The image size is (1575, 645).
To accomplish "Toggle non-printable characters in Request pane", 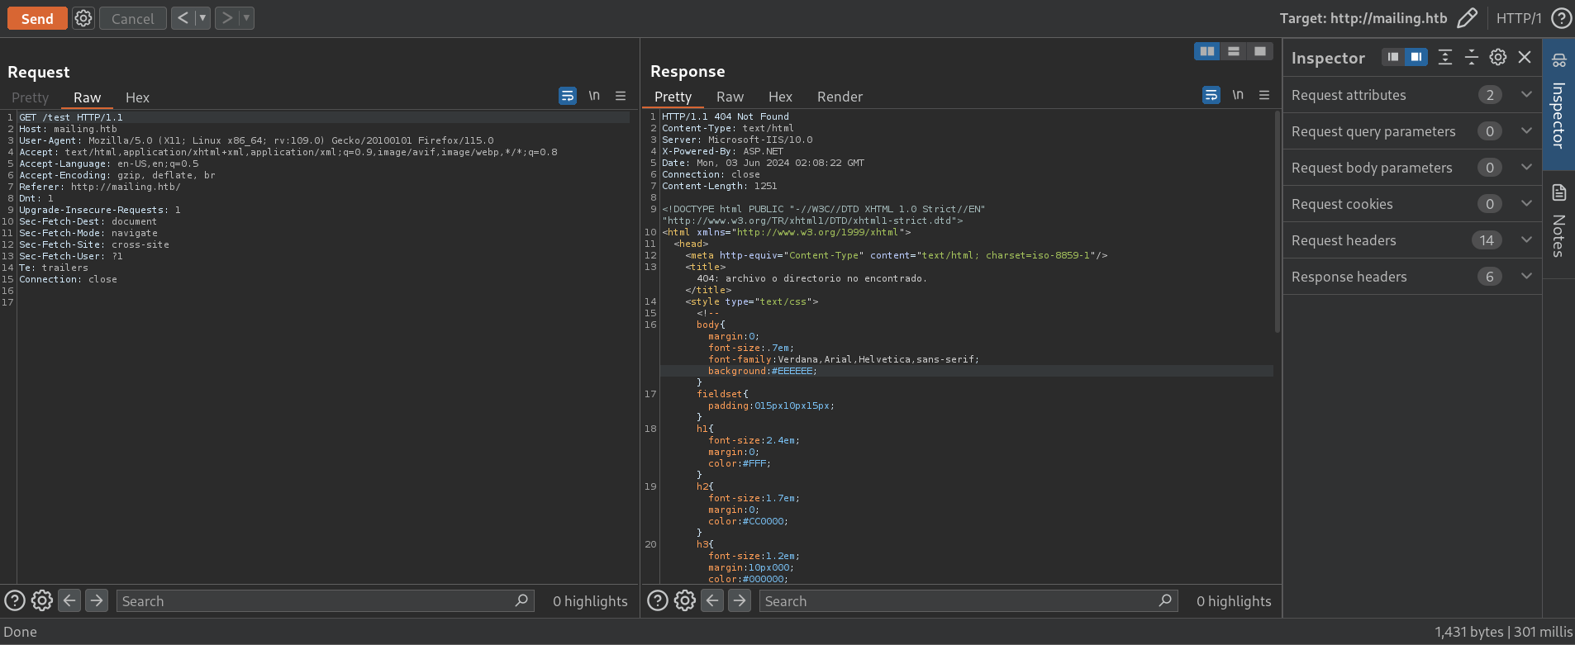I will pyautogui.click(x=594, y=96).
